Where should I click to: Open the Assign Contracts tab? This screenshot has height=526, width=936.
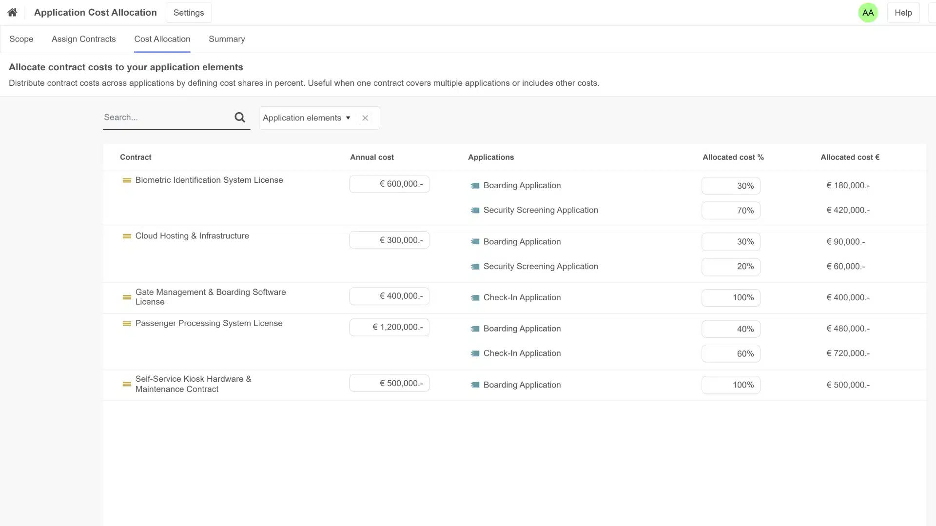pyautogui.click(x=84, y=39)
